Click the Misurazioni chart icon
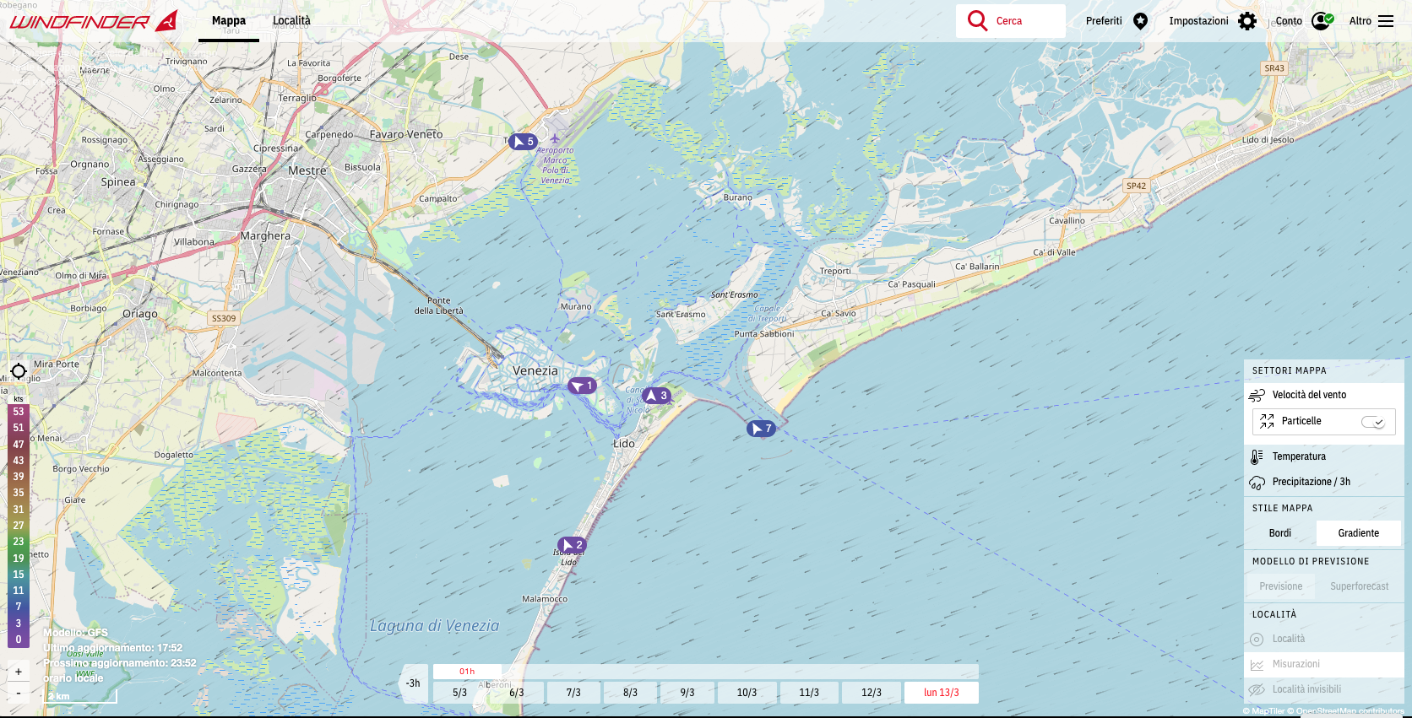The image size is (1412, 718). [1257, 665]
